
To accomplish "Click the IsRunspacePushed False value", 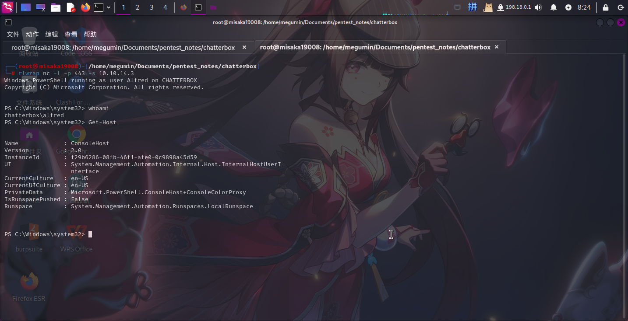I will point(80,199).
